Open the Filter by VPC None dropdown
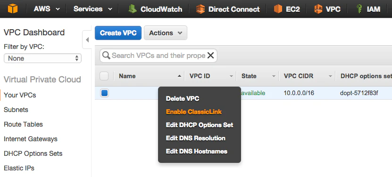Screen dimensions: 392x177 pos(42,58)
